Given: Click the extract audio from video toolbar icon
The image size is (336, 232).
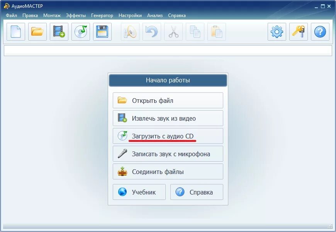Looking at the screenshot, I should point(59,32).
